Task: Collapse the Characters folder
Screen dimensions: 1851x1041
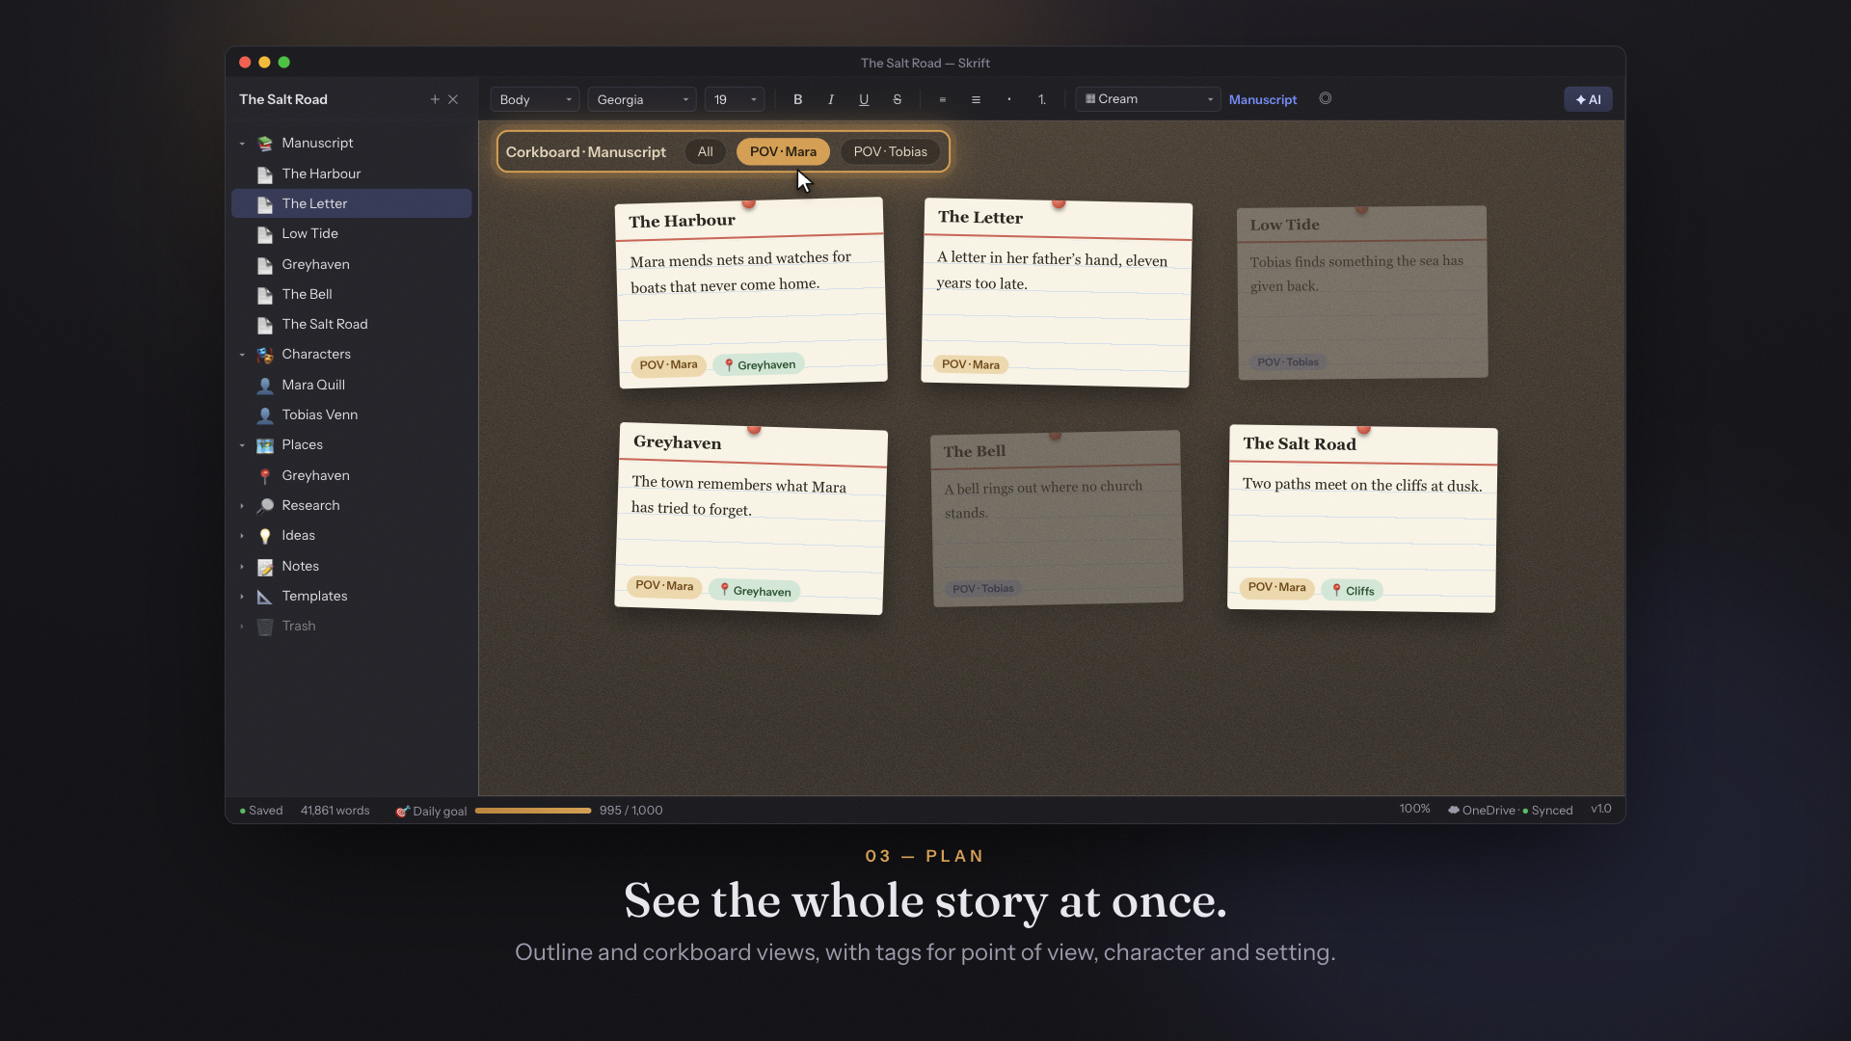Action: pyautogui.click(x=242, y=355)
